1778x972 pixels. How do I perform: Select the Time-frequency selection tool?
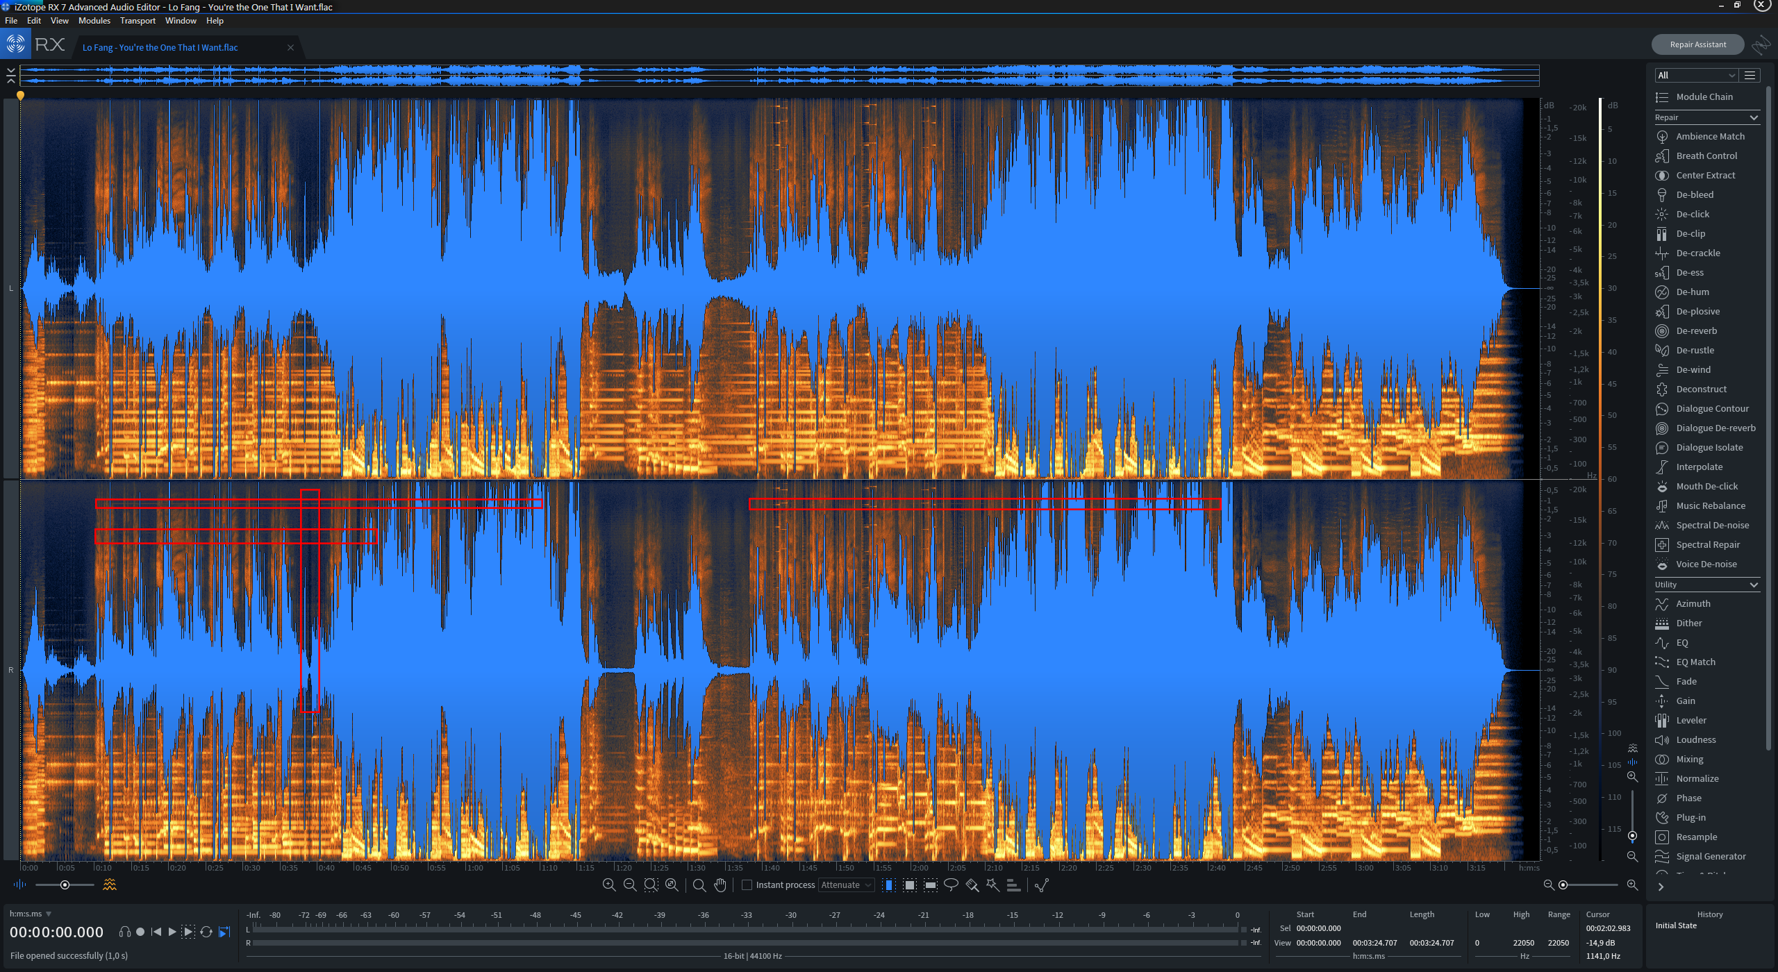[909, 885]
